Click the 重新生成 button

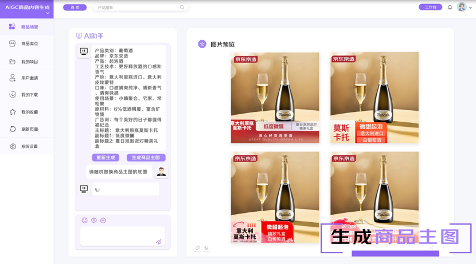pyautogui.click(x=106, y=157)
